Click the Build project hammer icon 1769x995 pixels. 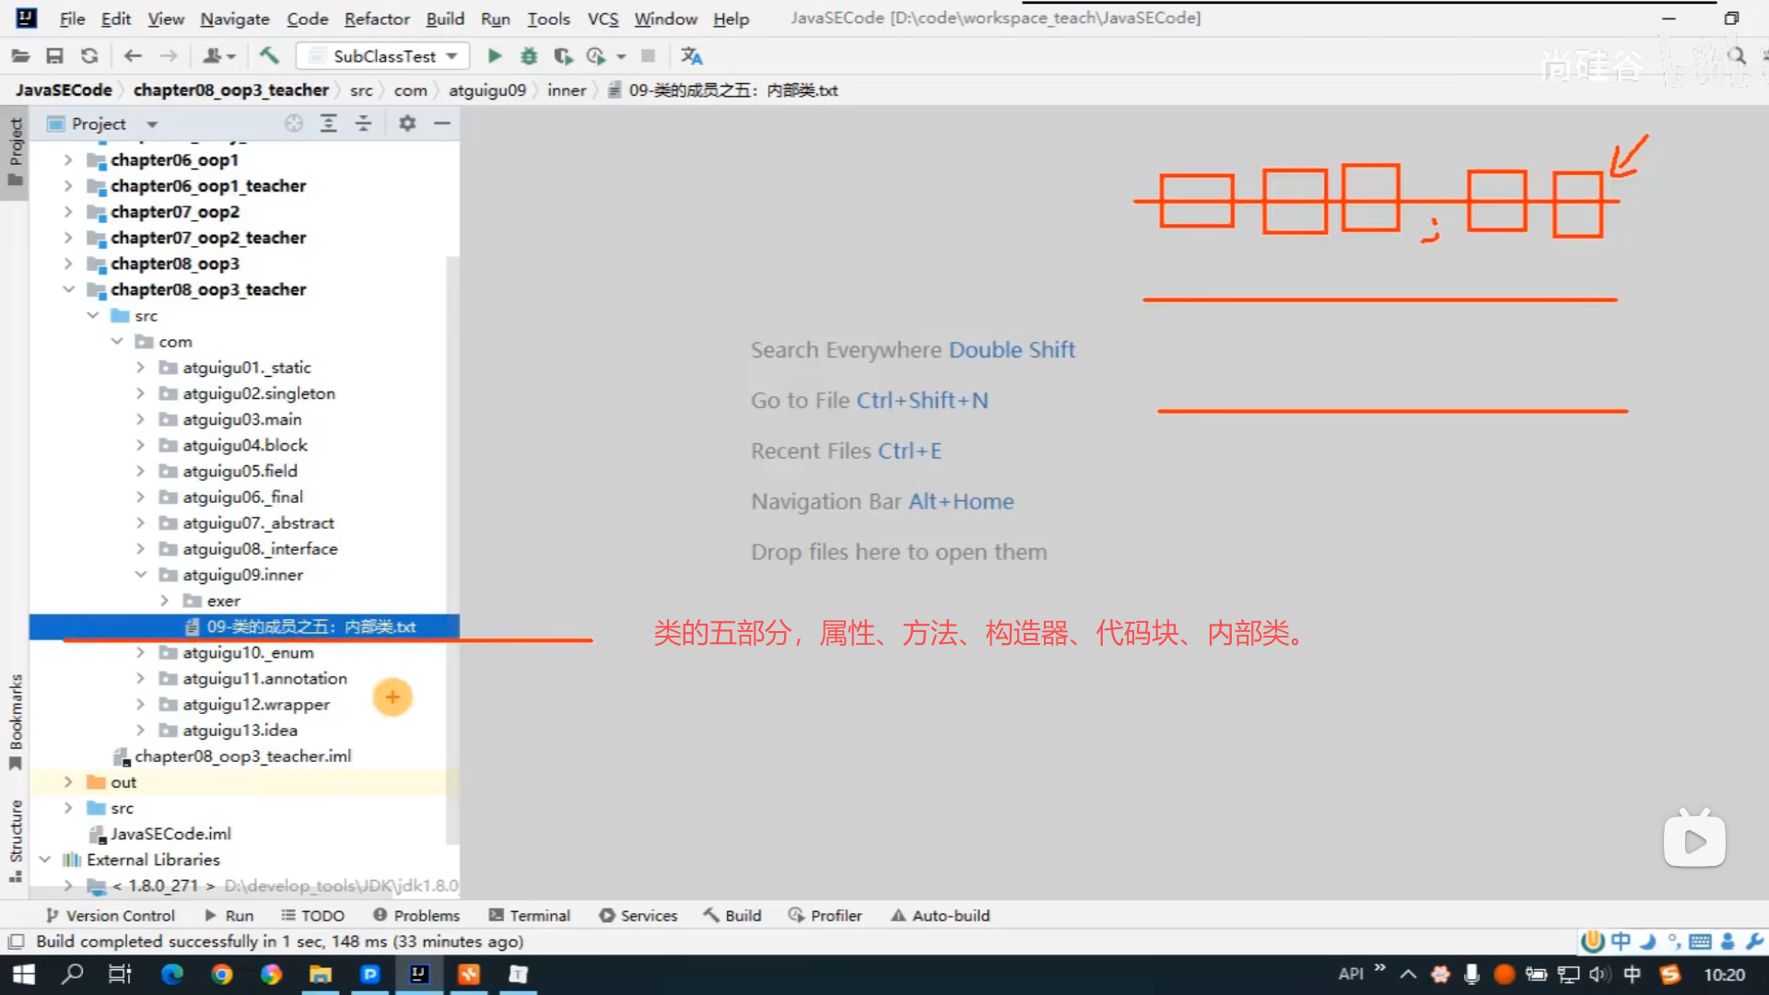click(269, 56)
